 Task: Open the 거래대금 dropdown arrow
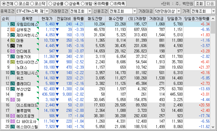tap(179, 11)
